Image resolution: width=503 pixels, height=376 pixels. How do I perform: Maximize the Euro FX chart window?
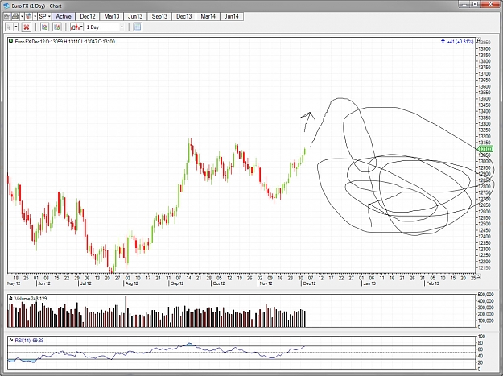[476, 4]
